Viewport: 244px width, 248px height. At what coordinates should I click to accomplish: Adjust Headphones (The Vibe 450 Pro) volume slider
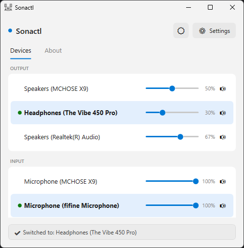coord(172,113)
